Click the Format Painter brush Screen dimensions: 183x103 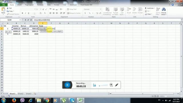click(x=8, y=14)
